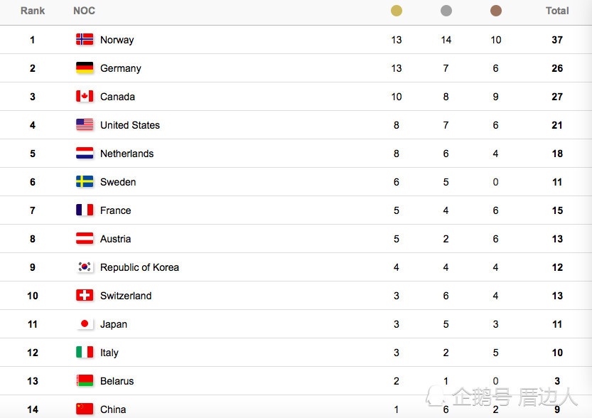This screenshot has height=418, width=592.
Task: Open the France country link
Action: click(115, 210)
